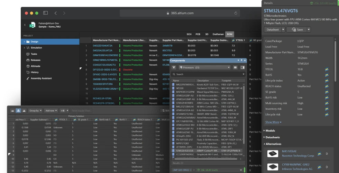Switch Components panel to list view icon
339x173 pixels.
pyautogui.click(x=235, y=67)
